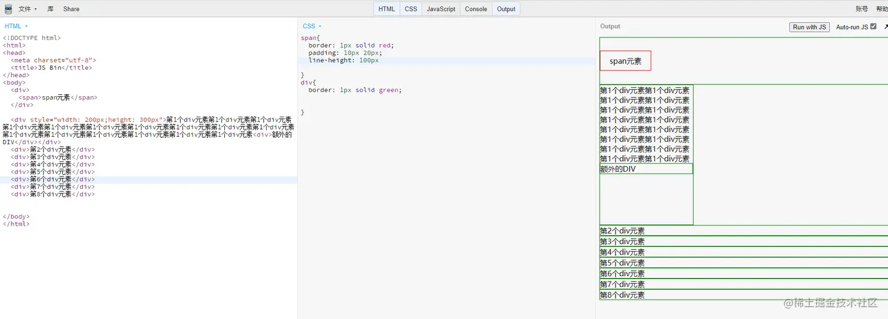Open the 文件 dropdown menu
This screenshot has width=888, height=319.
[x=28, y=9]
